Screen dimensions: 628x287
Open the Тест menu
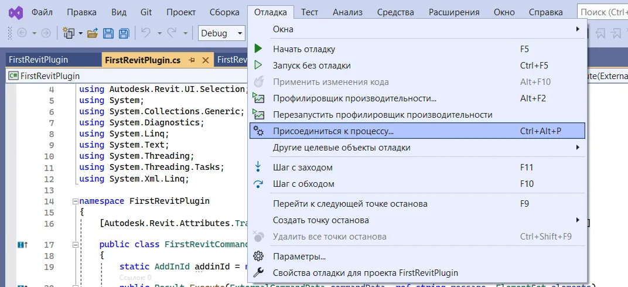tap(309, 12)
